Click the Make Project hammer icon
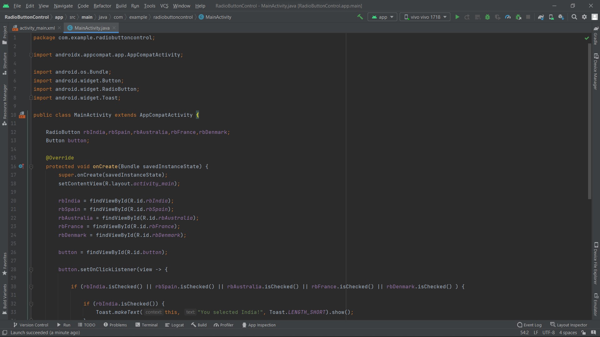The height and width of the screenshot is (337, 600). [x=360, y=17]
